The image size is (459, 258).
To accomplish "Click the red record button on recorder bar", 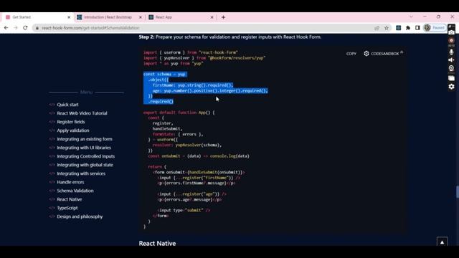I will coord(451,41).
